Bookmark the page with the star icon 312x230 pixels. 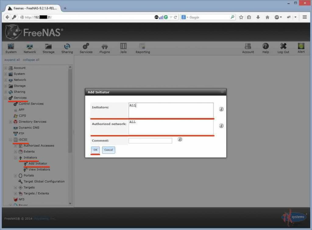click(x=241, y=17)
